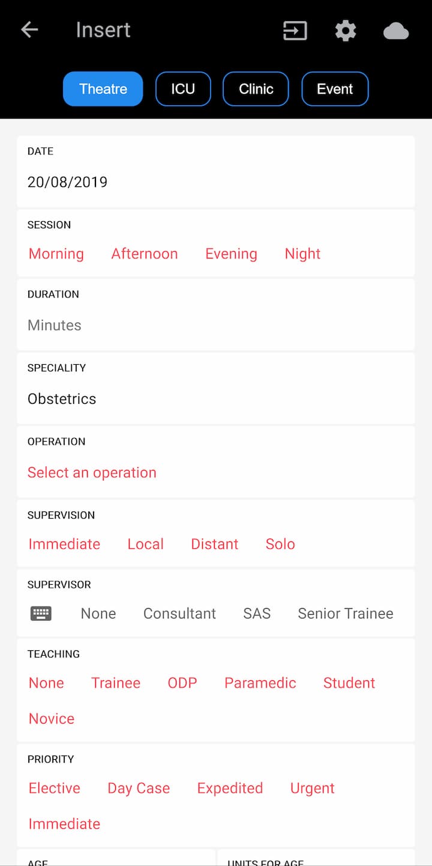432x866 pixels.
Task: Click the keyboard icon in Supervisor
Action: (41, 614)
